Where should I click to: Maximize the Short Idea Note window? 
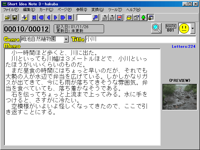tap(190, 4)
